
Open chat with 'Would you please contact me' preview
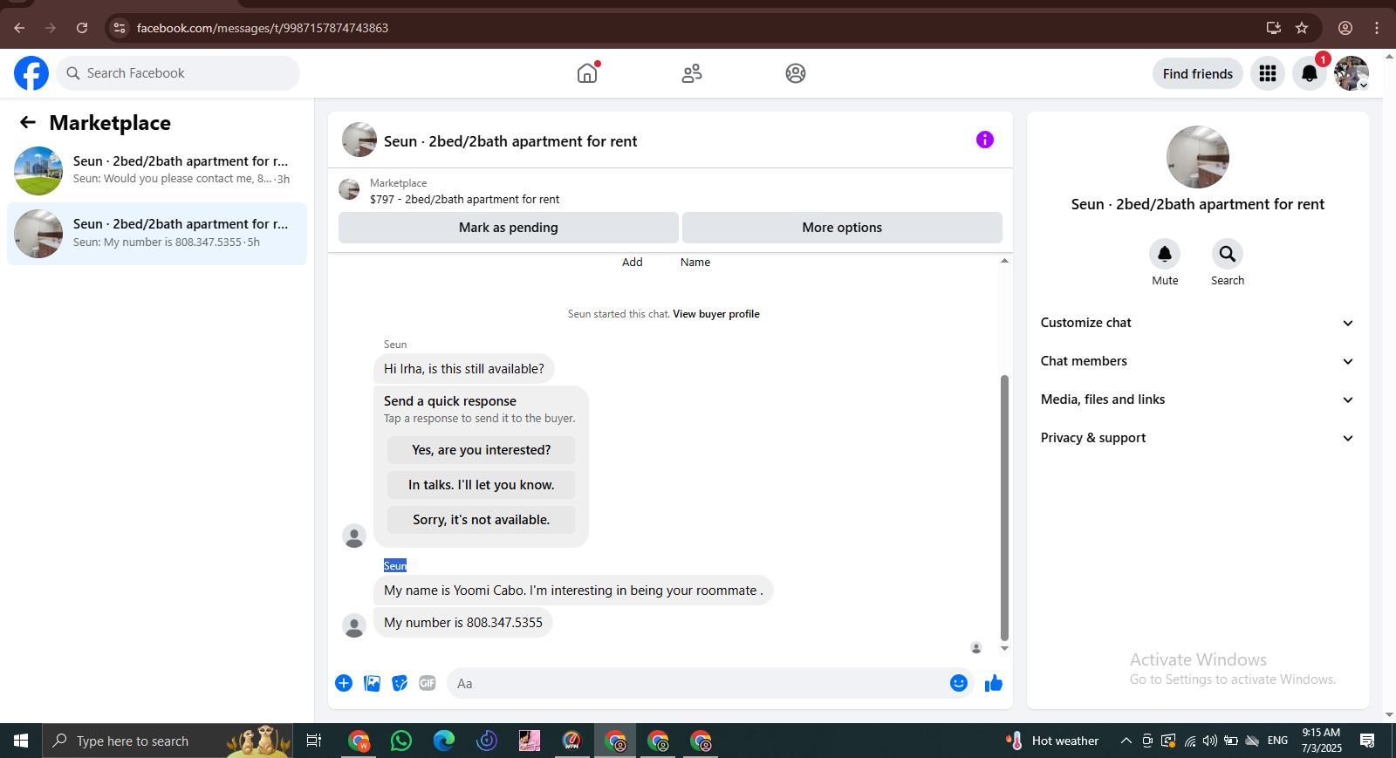point(157,170)
